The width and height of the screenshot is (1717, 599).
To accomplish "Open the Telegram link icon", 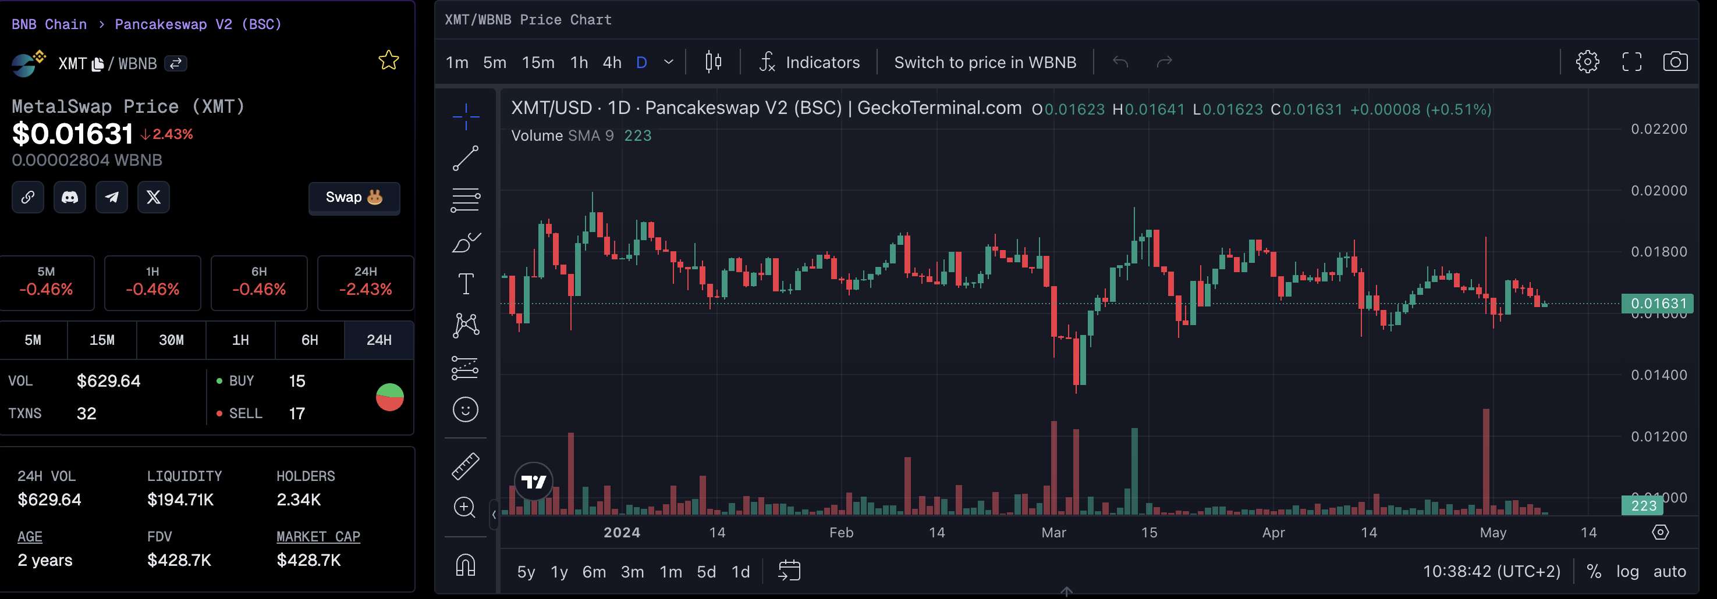I will click(112, 197).
